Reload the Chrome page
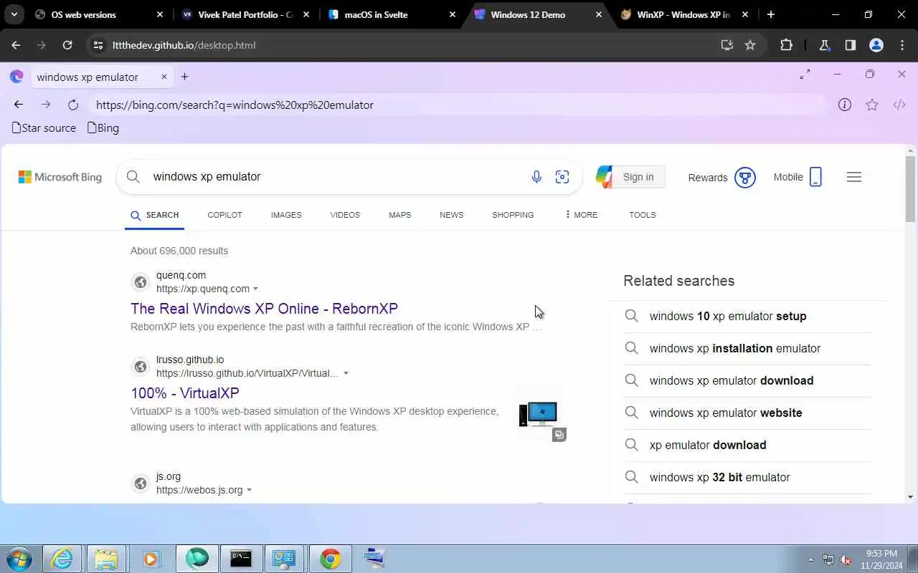 (67, 45)
